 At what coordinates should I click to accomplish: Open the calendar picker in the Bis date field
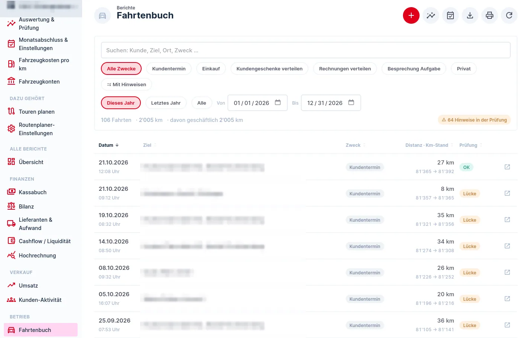[x=351, y=102]
